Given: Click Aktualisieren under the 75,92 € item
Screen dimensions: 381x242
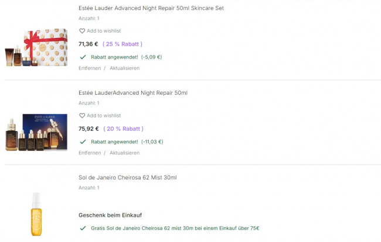Looking at the screenshot, I should 124,153.
